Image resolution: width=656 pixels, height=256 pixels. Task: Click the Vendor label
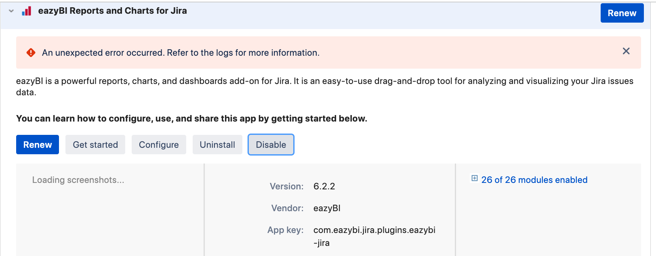[288, 208]
